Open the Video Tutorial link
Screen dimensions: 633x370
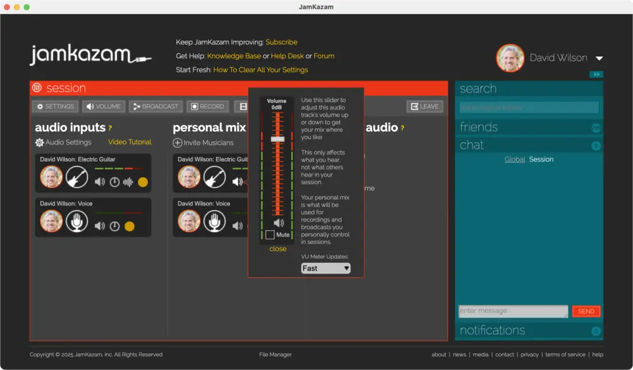coord(129,142)
